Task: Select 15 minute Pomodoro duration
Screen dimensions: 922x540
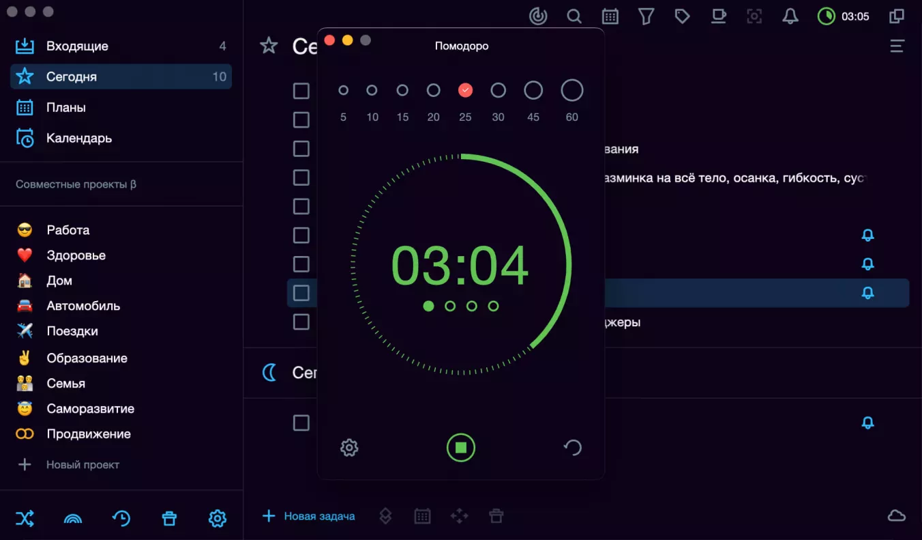Action: tap(402, 90)
